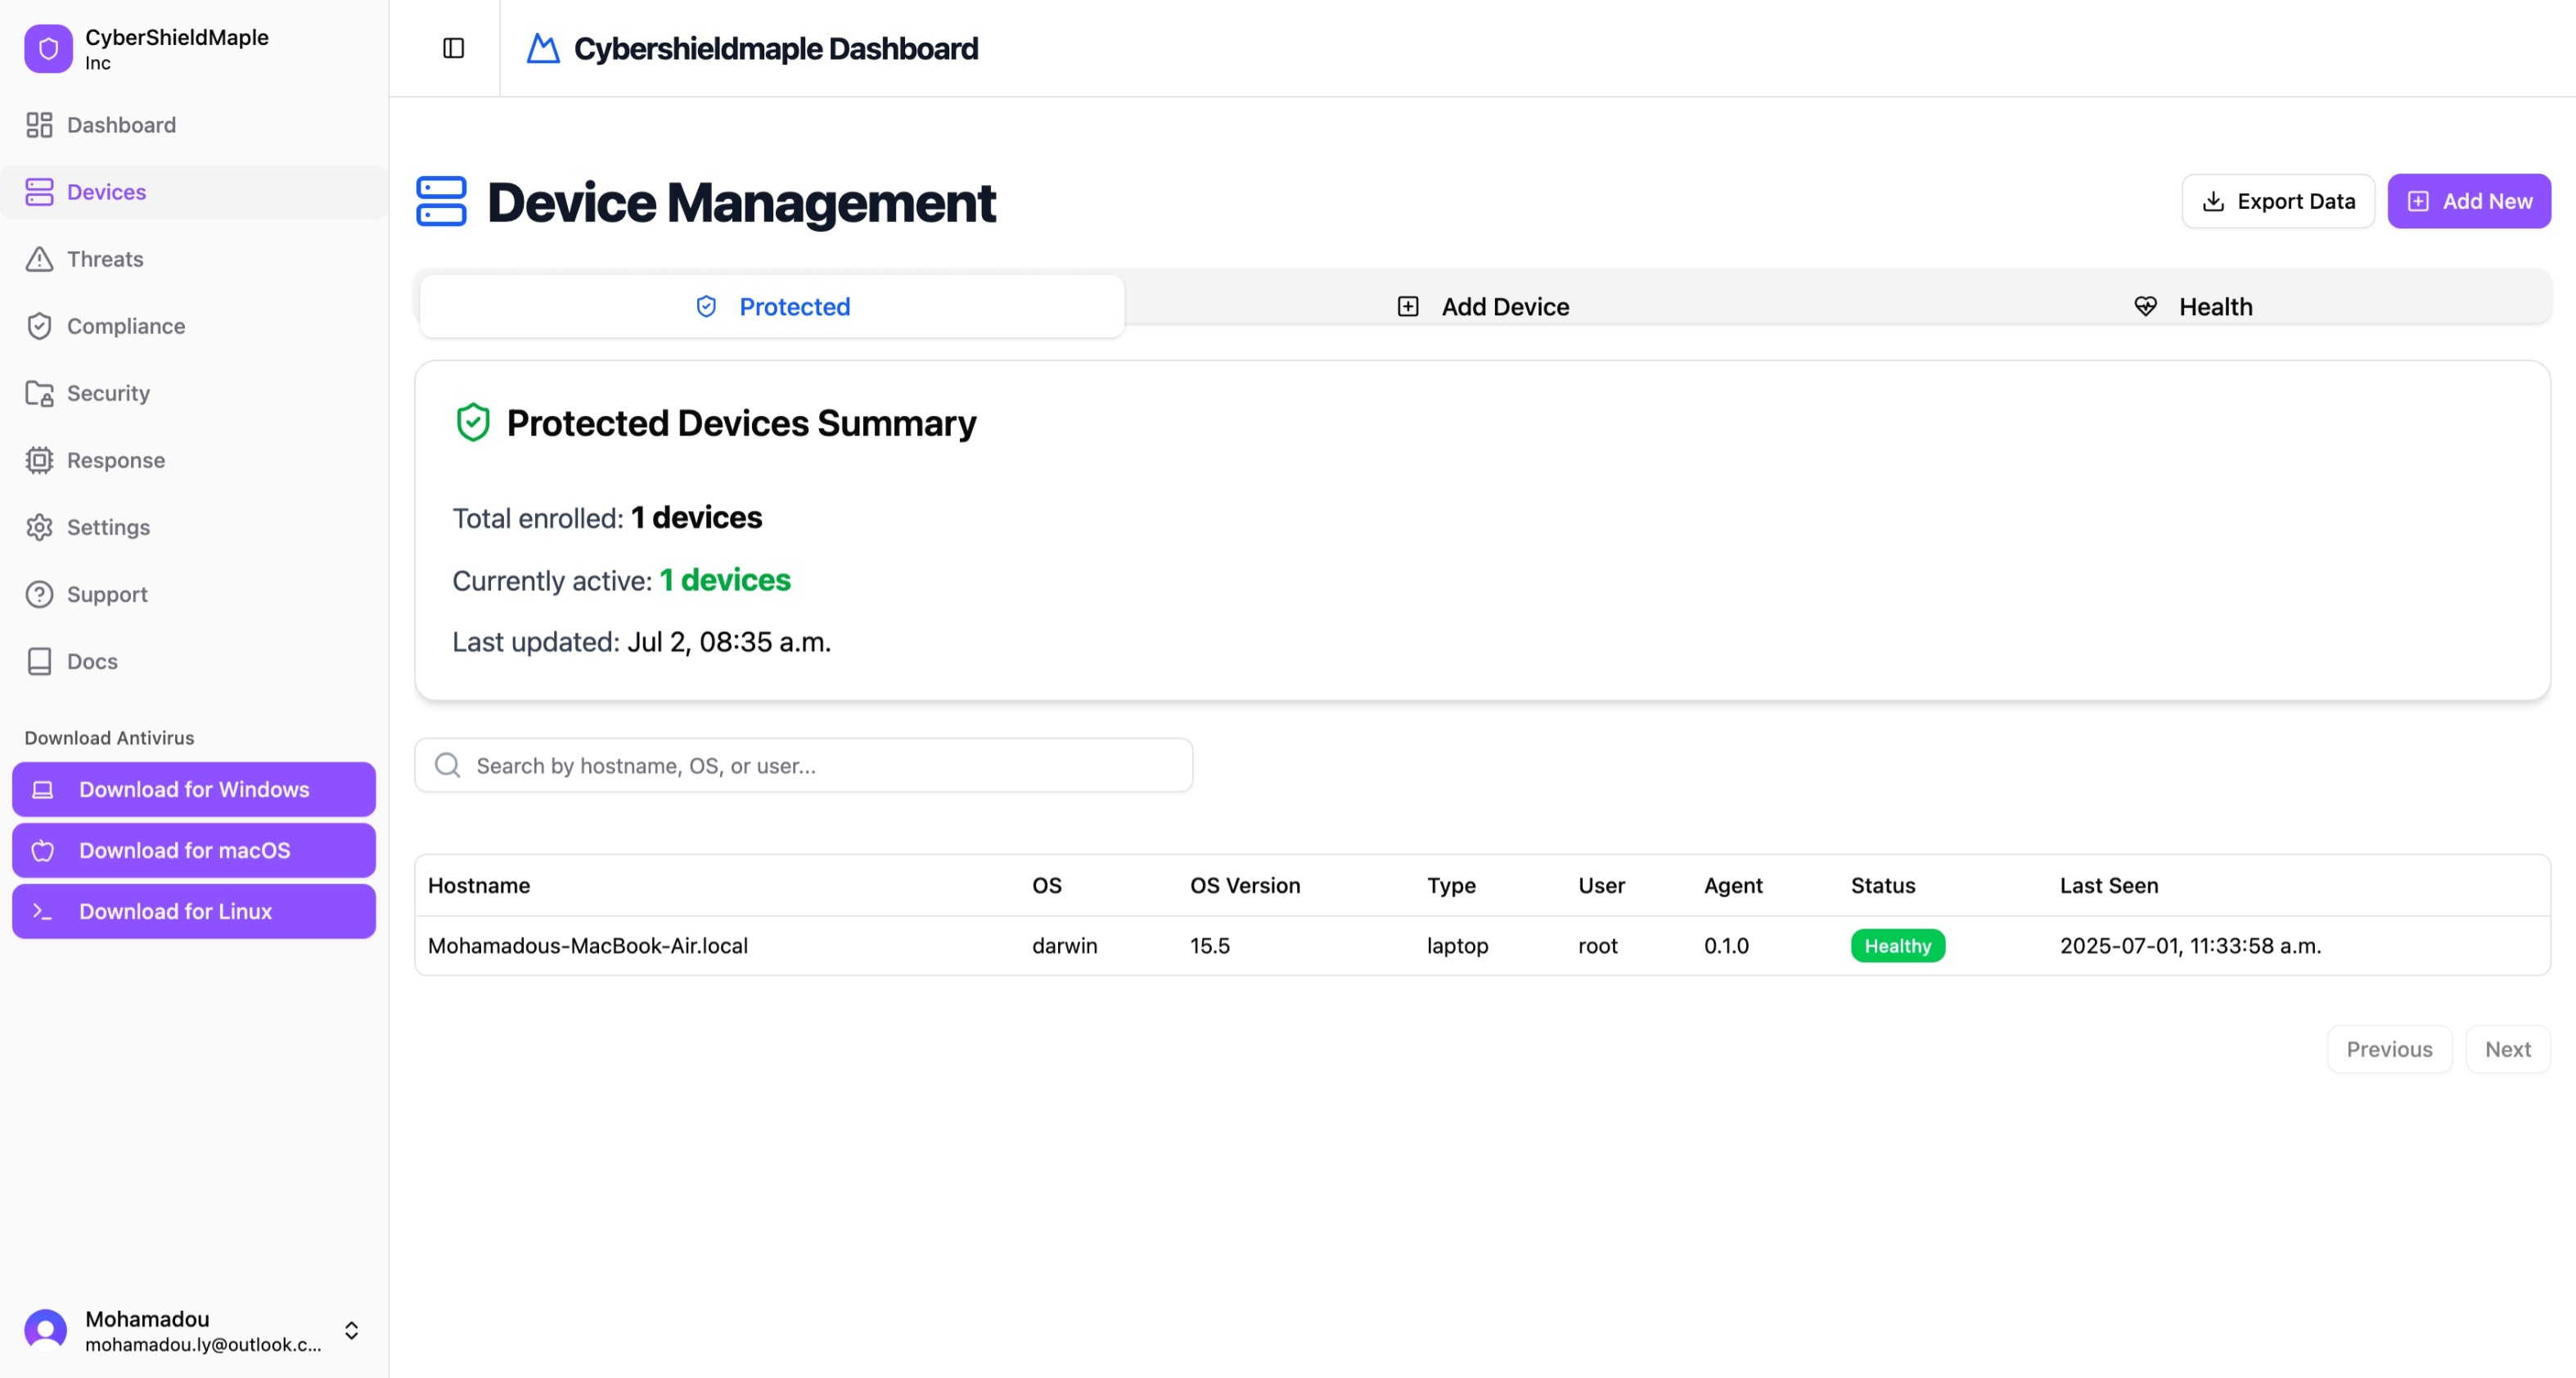Open Settings via the gear icon
2576x1378 pixels.
coord(39,527)
